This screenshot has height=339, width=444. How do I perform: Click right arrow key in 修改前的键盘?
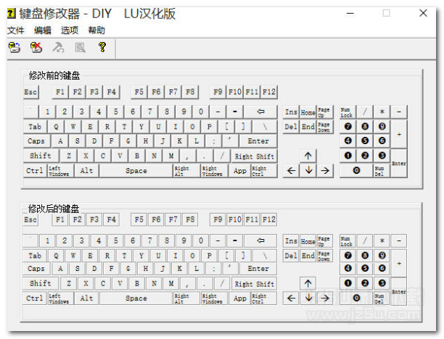coord(325,170)
